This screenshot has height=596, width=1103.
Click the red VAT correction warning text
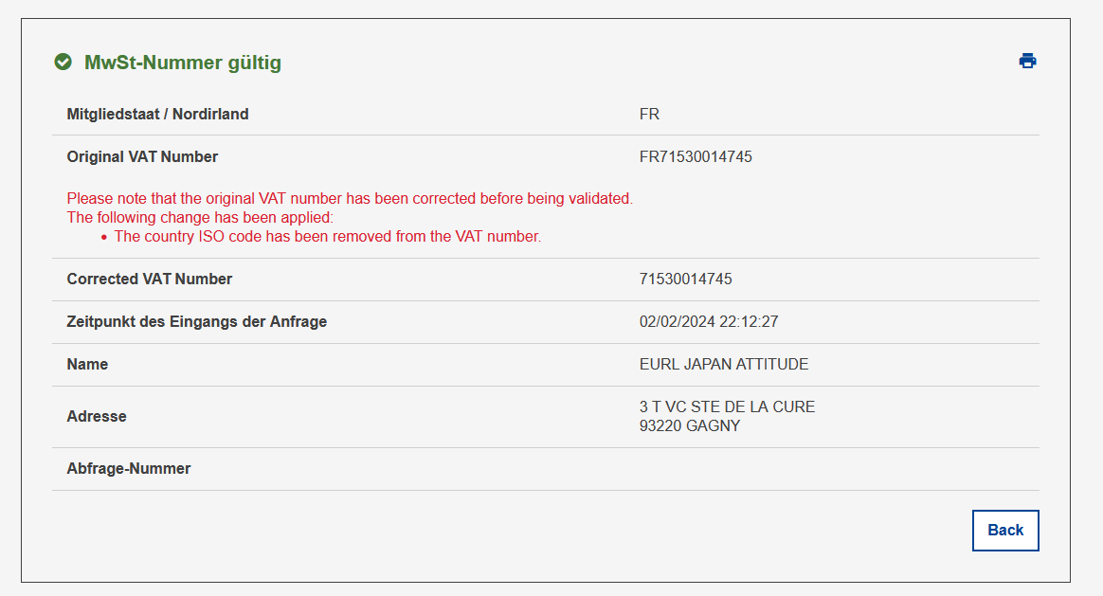point(350,198)
